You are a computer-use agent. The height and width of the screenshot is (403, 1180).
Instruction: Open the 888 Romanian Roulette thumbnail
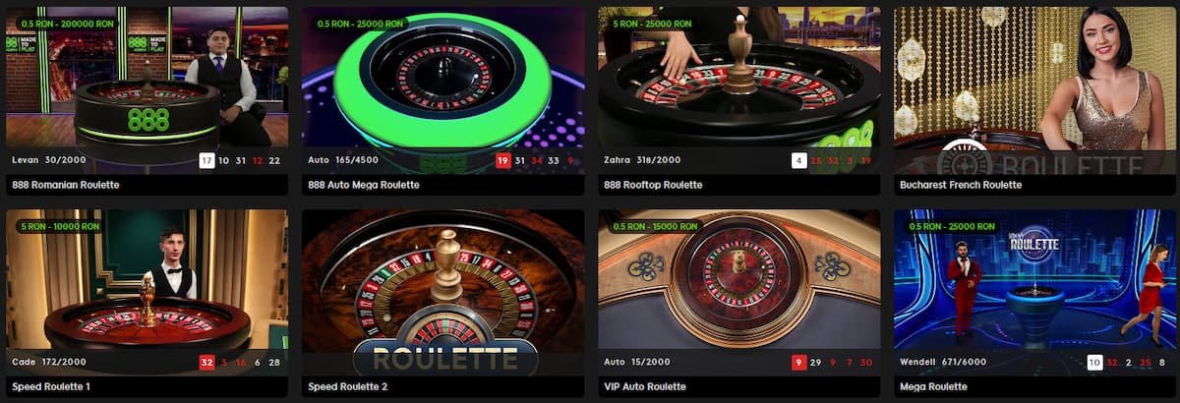pos(147,90)
